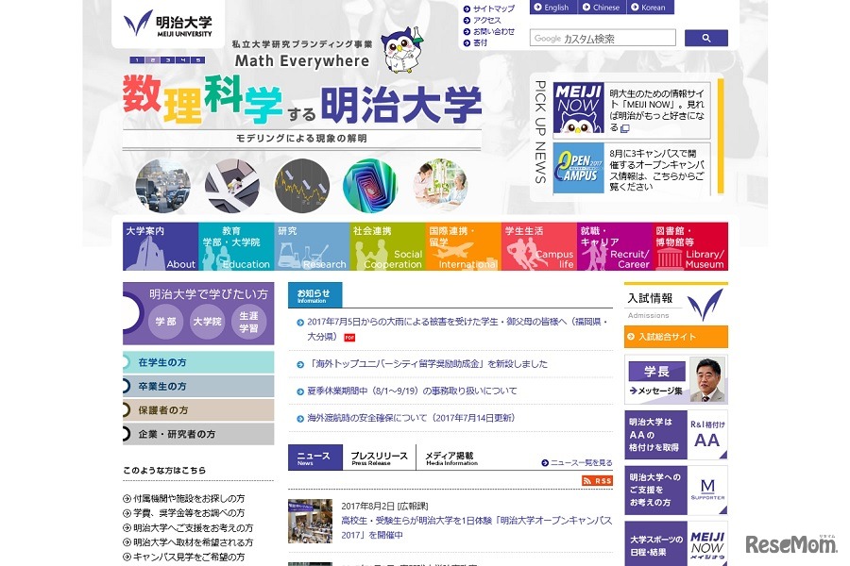Switch site language to English
850x566 pixels.
552,7
